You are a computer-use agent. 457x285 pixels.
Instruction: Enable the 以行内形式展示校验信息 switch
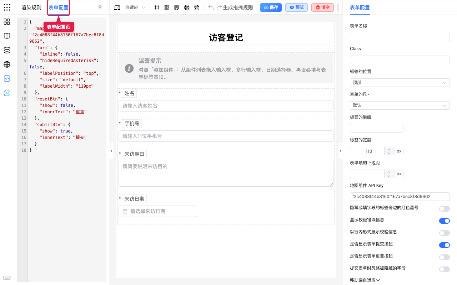pyautogui.click(x=445, y=233)
